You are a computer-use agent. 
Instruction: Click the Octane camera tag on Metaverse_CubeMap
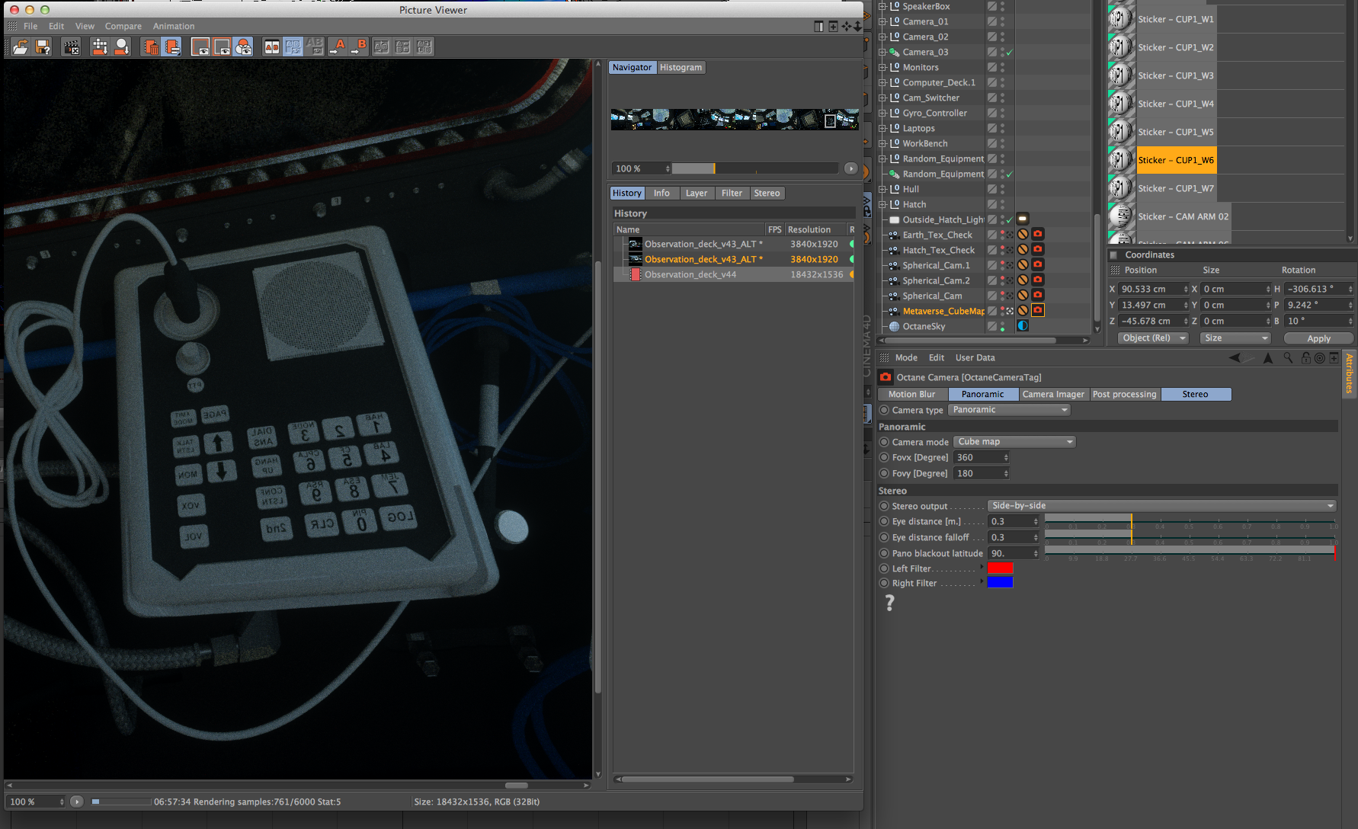coord(1038,310)
